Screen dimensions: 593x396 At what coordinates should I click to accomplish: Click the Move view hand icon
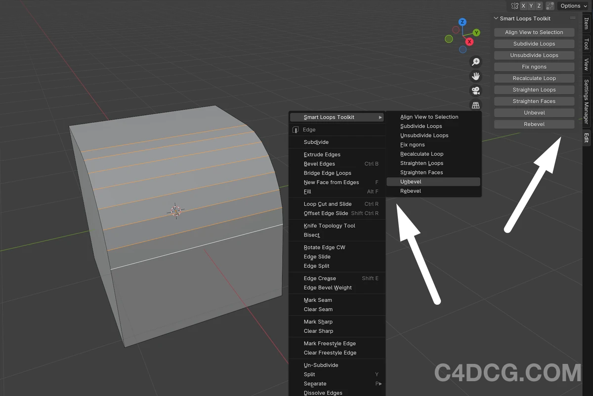(x=475, y=76)
